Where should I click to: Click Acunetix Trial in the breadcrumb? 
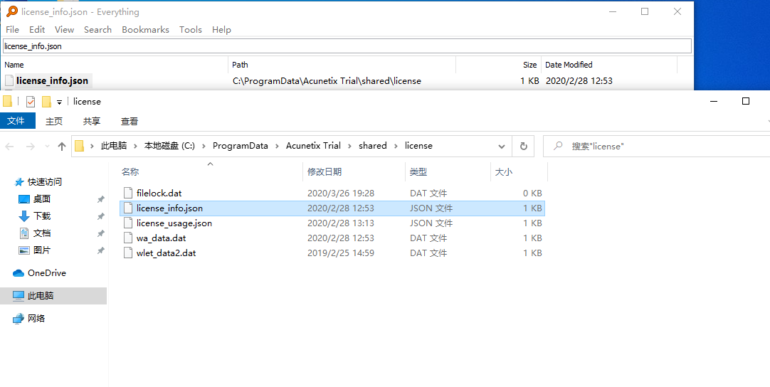pos(313,146)
